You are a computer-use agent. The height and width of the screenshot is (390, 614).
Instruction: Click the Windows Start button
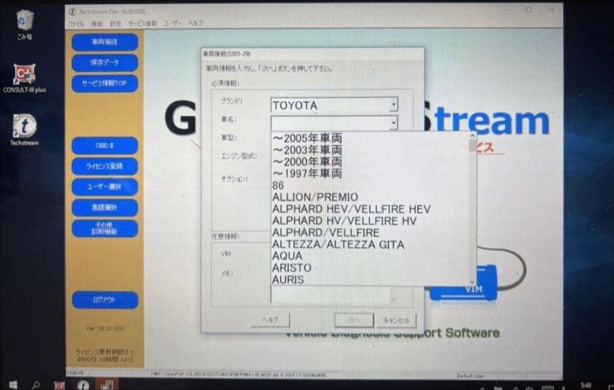pyautogui.click(x=12, y=384)
